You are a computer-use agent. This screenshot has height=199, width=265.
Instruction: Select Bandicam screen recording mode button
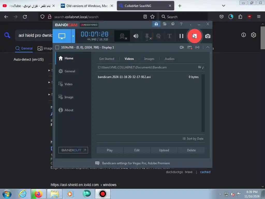tap(62, 36)
